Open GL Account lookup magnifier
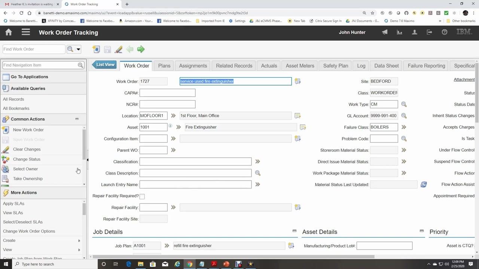The width and height of the screenshot is (479, 269). tap(404, 116)
